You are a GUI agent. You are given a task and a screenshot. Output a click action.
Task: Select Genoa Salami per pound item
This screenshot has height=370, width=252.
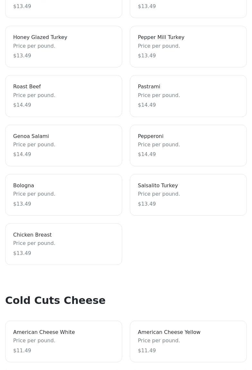[64, 145]
